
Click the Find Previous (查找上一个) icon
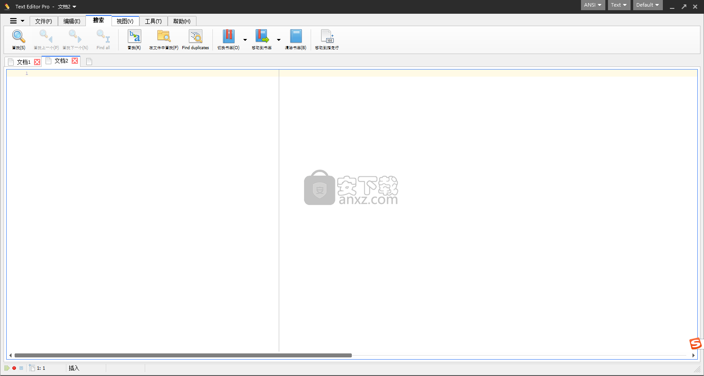[x=46, y=36]
